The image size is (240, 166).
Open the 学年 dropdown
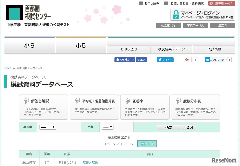pyautogui.click(x=108, y=127)
